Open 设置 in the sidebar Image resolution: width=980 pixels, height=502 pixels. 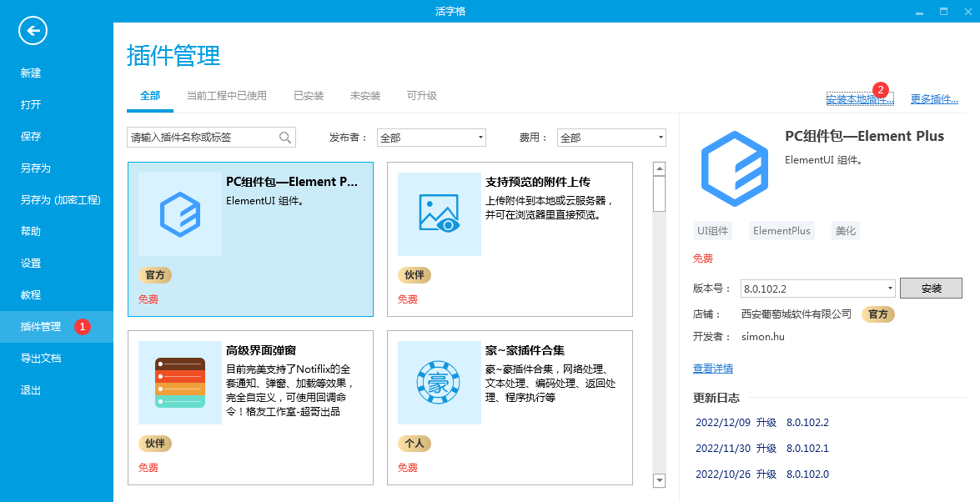[x=56, y=264]
